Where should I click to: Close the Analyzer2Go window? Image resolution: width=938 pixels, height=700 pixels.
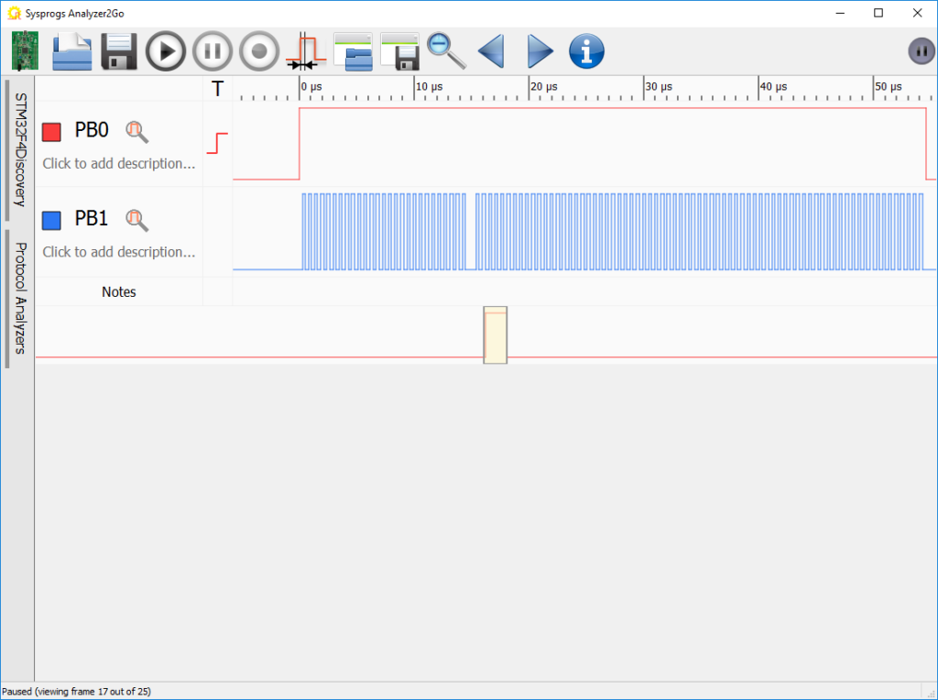(x=917, y=13)
